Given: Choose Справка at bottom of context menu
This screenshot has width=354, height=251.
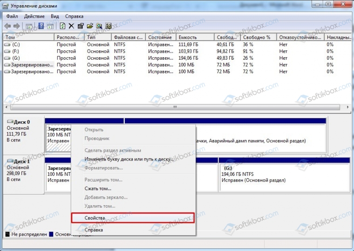Looking at the screenshot, I should (133, 230).
